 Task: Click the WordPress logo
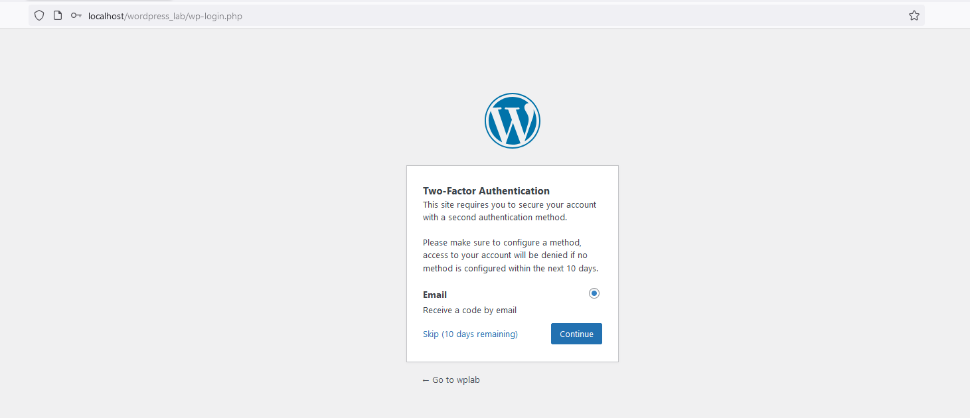(513, 121)
